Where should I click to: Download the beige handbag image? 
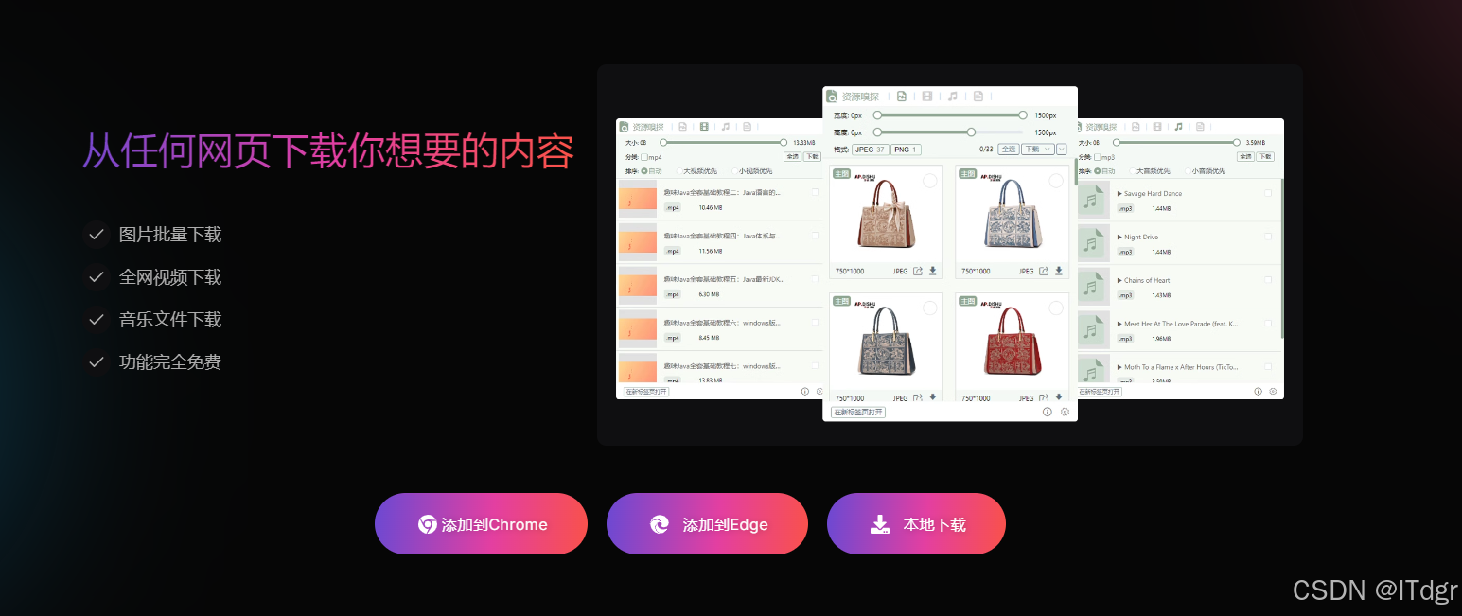pos(933,271)
